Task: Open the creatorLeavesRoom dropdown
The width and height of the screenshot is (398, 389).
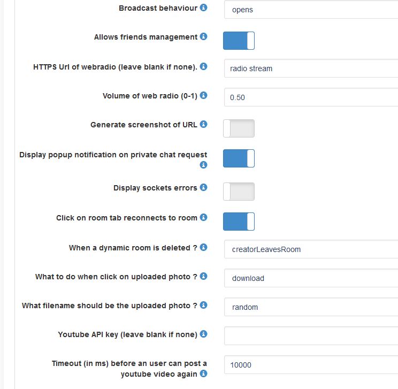Action: coord(310,249)
